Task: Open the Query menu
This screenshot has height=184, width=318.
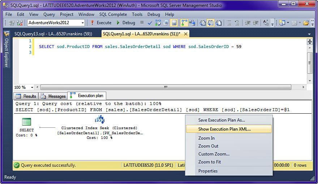Action: (49, 14)
